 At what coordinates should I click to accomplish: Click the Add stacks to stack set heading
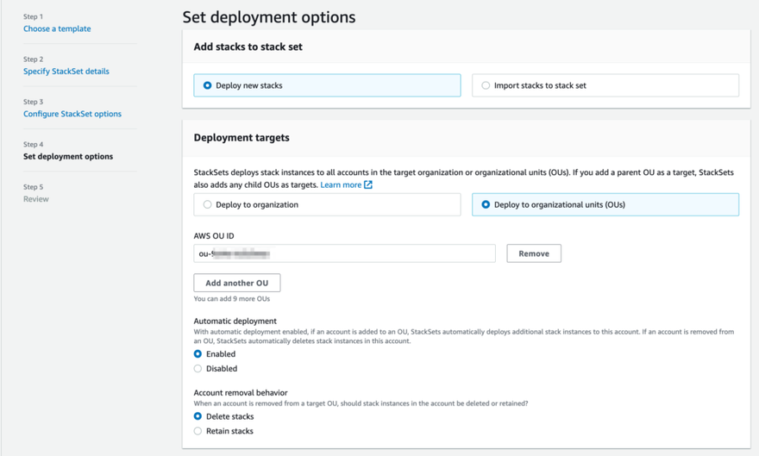(x=248, y=47)
